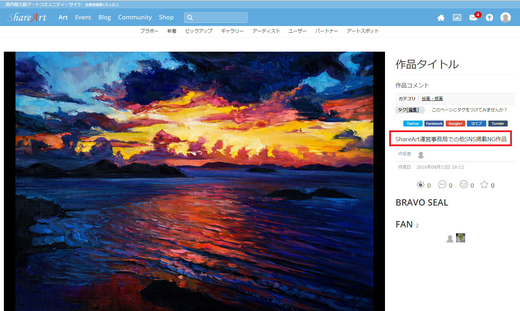Open messages envelope with 4 notifications
The image size is (520, 311).
point(474,18)
